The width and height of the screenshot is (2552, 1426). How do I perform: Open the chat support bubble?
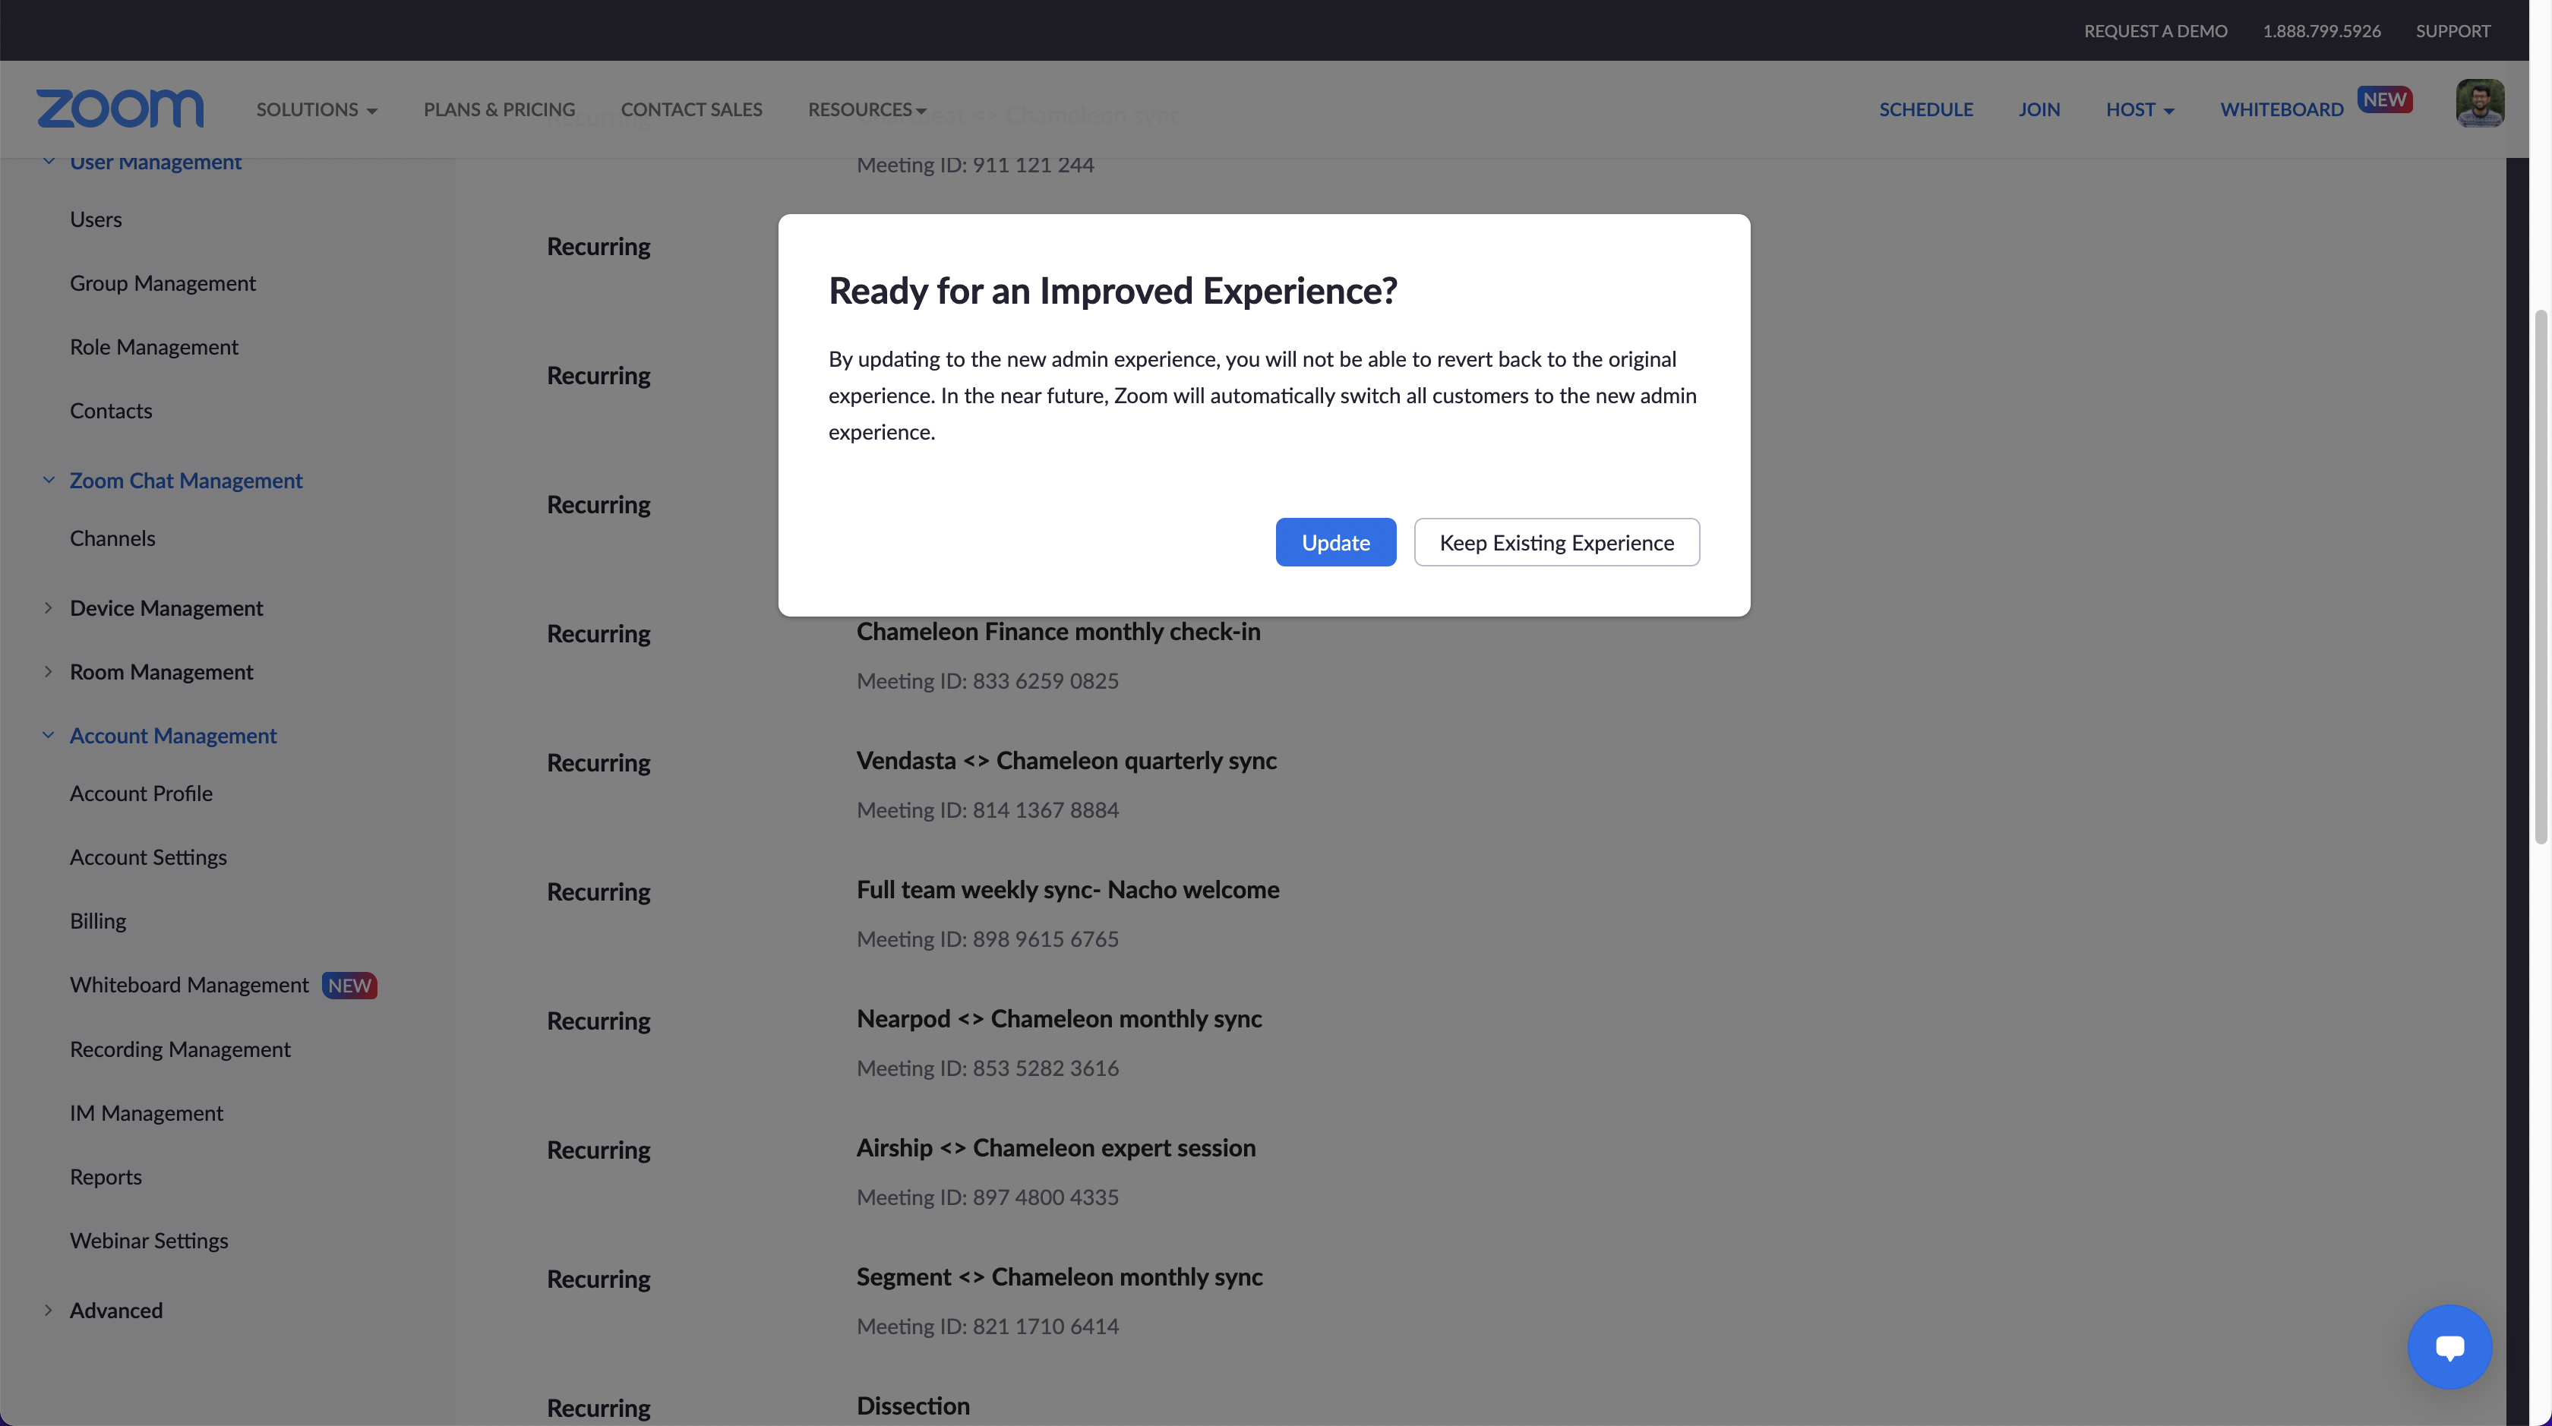tap(2449, 1347)
